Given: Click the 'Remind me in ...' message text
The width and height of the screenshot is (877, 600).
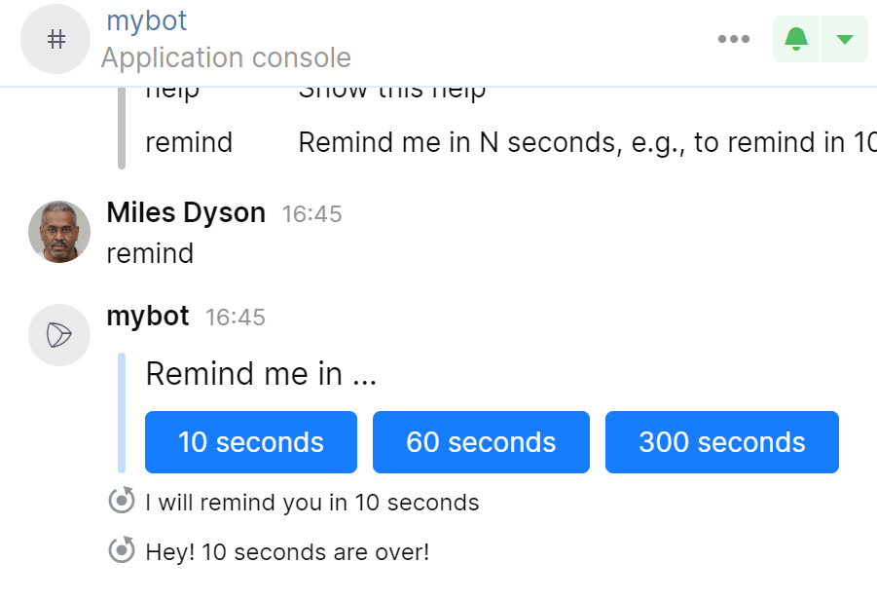Looking at the screenshot, I should pyautogui.click(x=256, y=373).
